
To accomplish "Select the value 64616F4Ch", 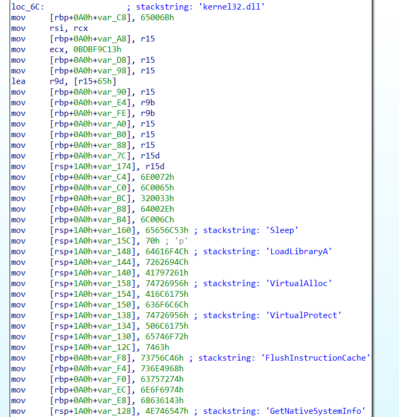I will (167, 251).
